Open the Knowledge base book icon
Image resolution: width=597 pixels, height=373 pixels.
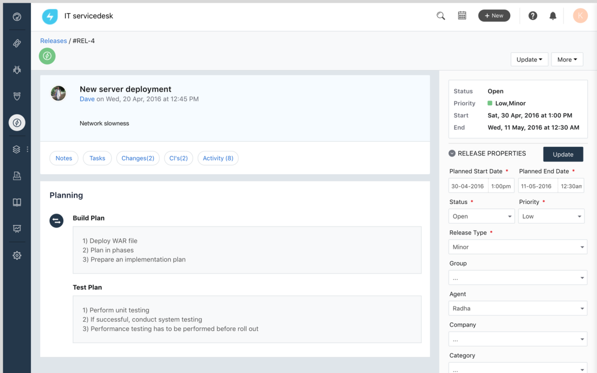click(16, 202)
